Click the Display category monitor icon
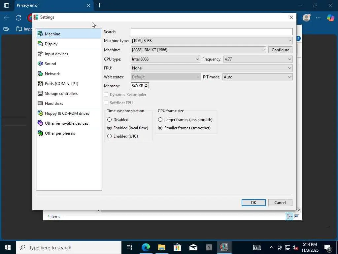Image resolution: width=338 pixels, height=254 pixels. 40,44
